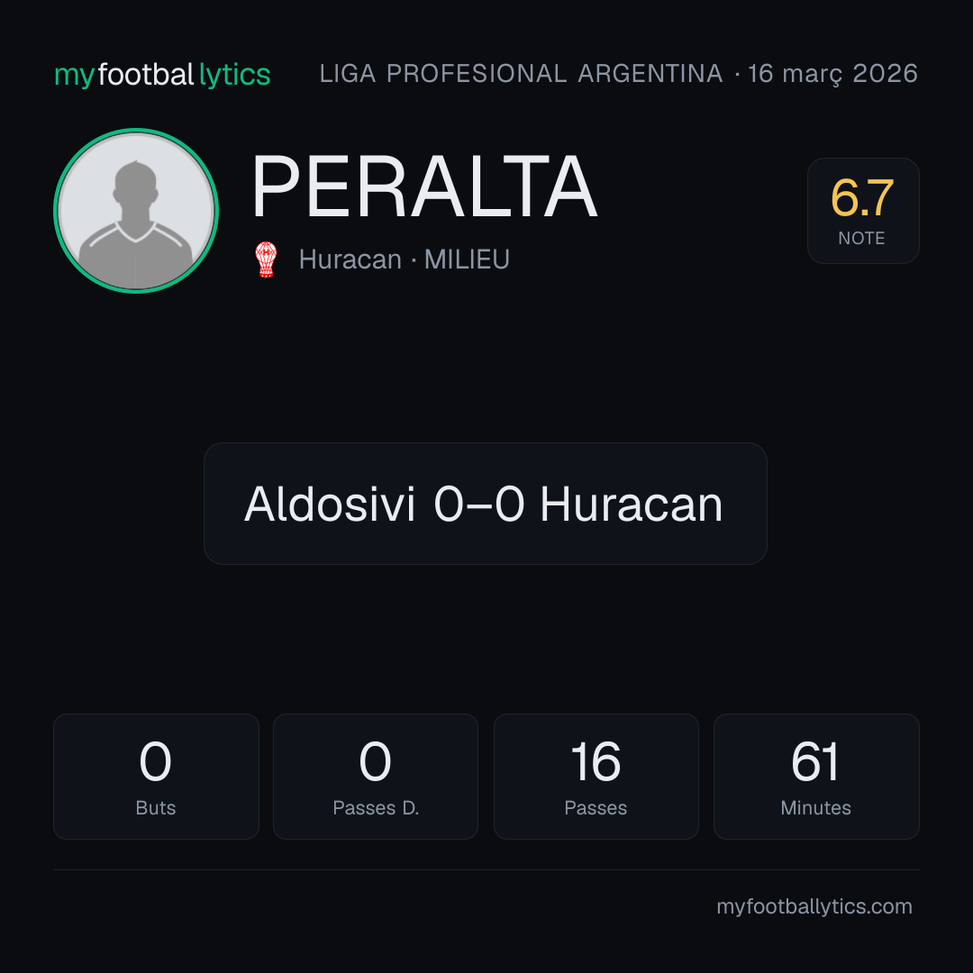Open the Aldosivi 0–0 Huracan match card
This screenshot has width=973, height=973.
pyautogui.click(x=486, y=504)
